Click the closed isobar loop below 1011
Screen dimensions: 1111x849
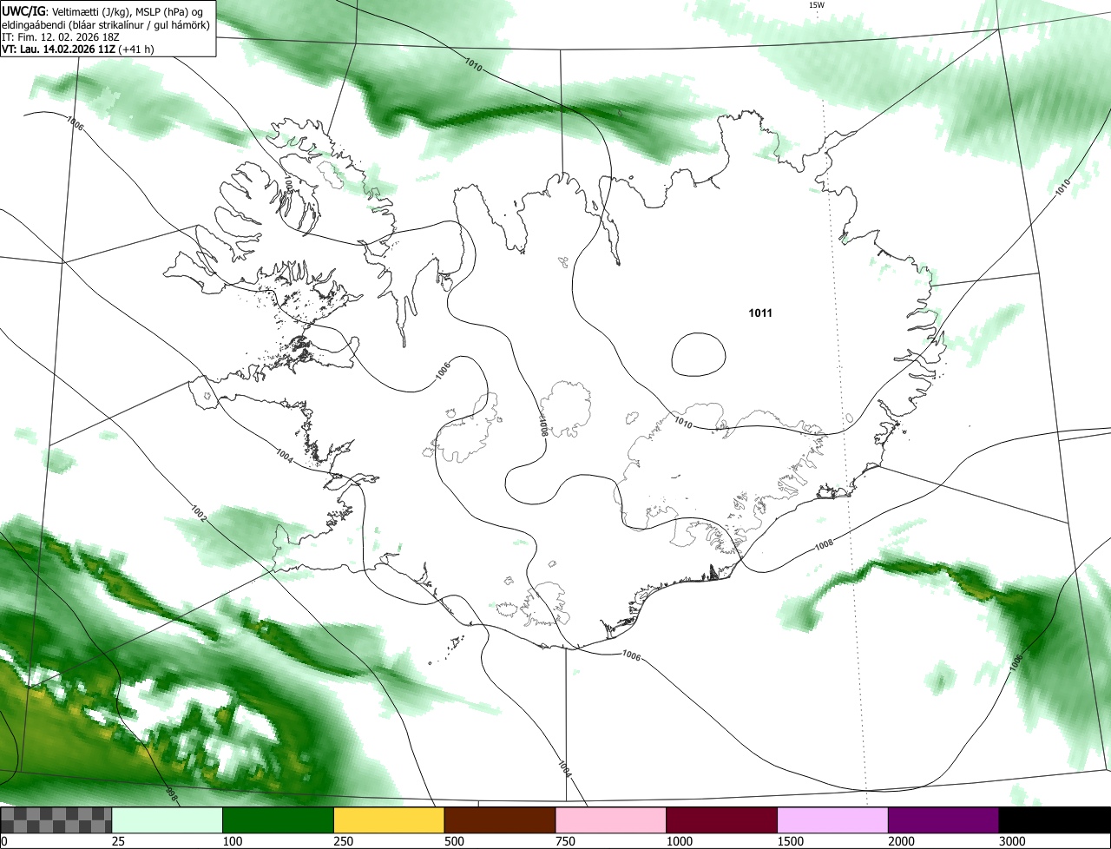699,354
